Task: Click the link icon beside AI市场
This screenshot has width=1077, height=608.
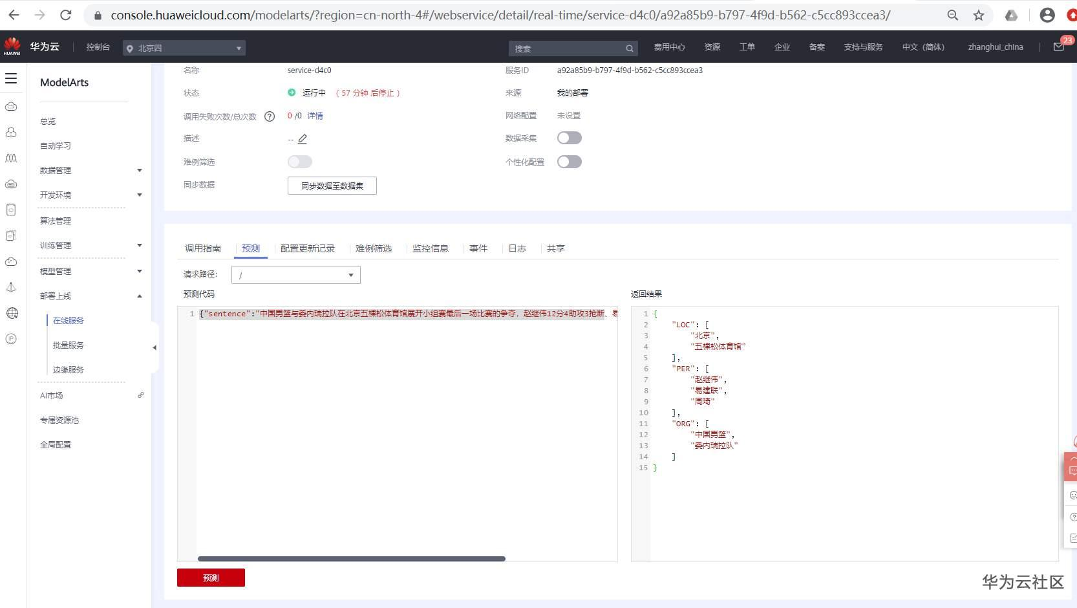Action: coord(140,395)
